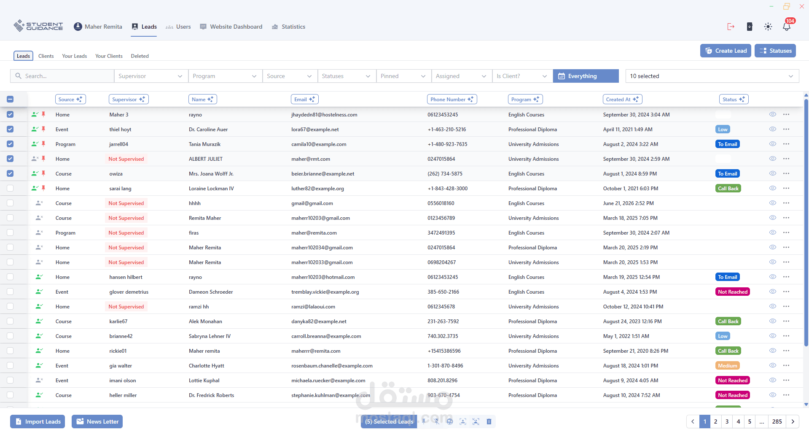Image resolution: width=809 pixels, height=435 pixels.
Task: Toggle the select-all checkbox in the table header
Action: click(x=10, y=99)
